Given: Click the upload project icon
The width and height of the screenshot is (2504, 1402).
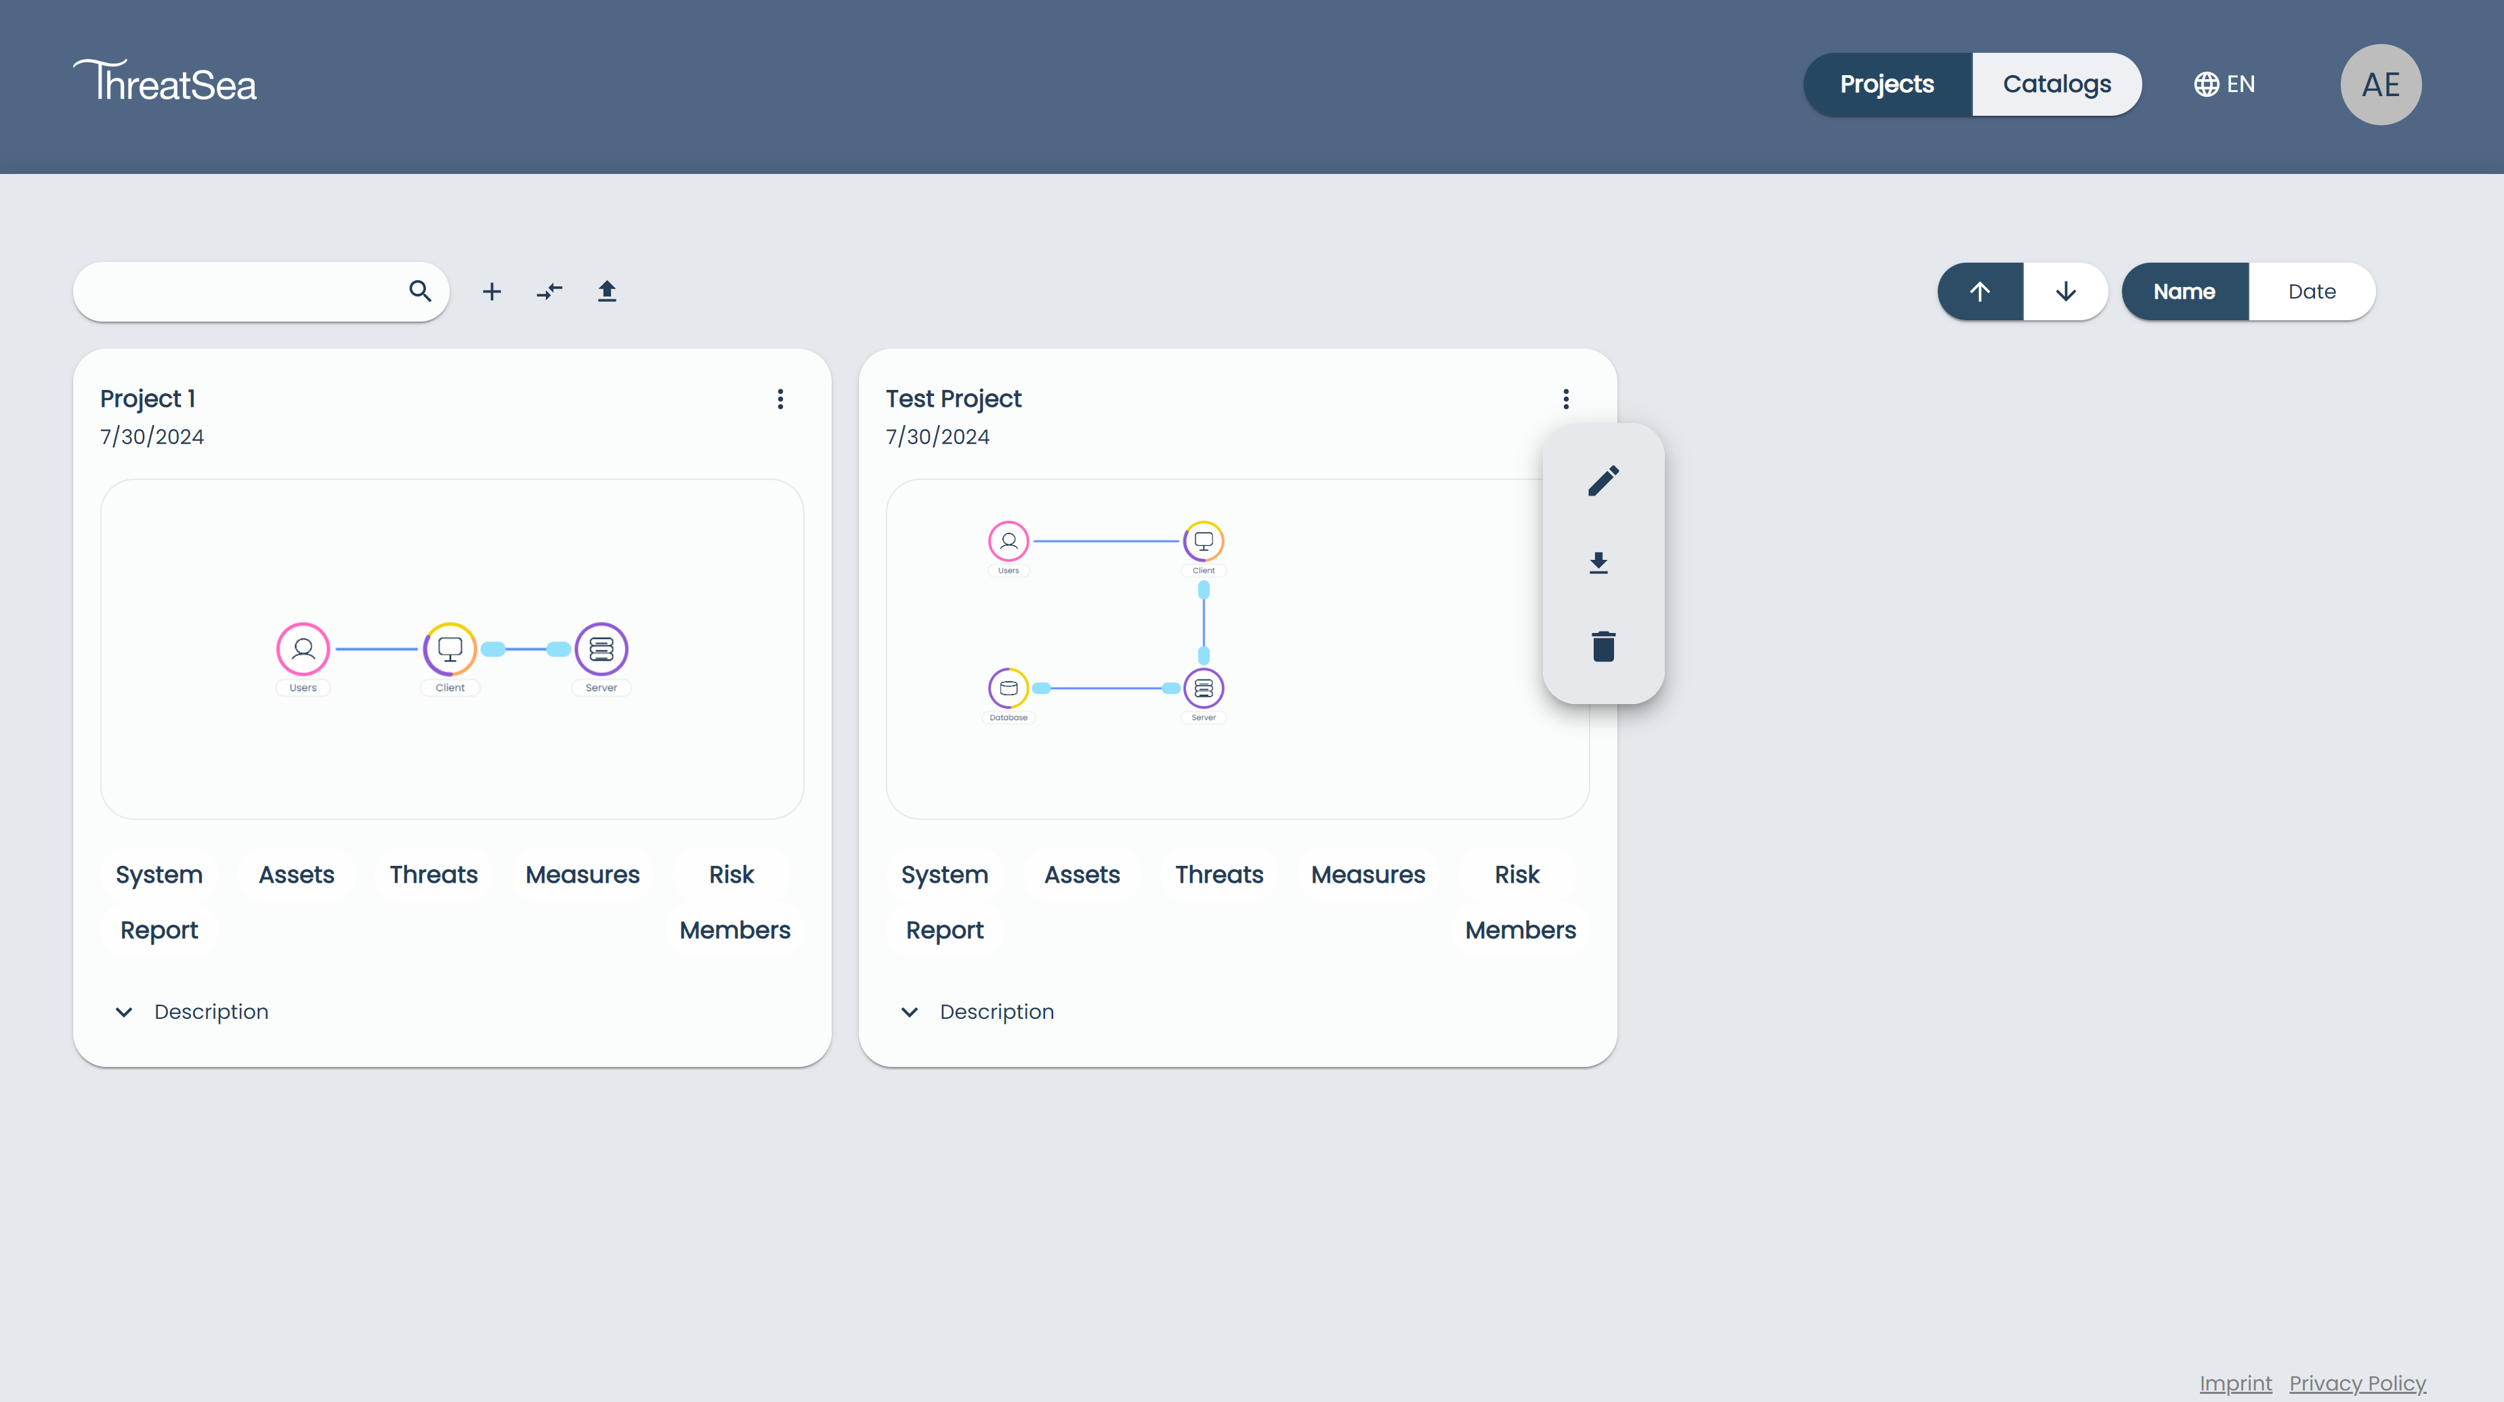Looking at the screenshot, I should [x=607, y=292].
